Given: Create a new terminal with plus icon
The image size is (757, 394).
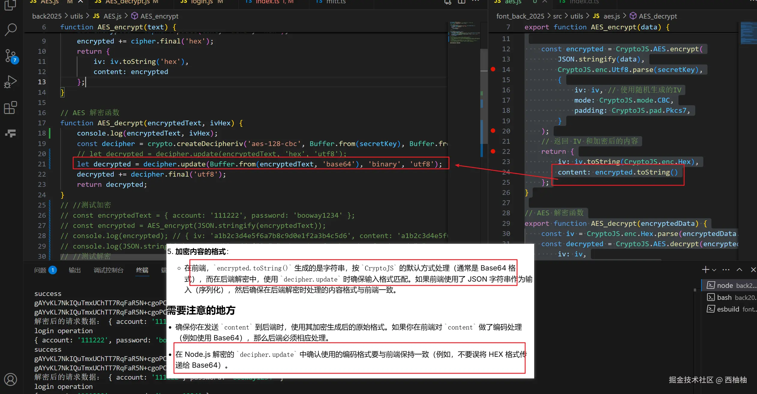Looking at the screenshot, I should pos(705,270).
